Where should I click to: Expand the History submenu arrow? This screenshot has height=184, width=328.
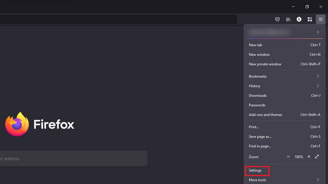(x=318, y=86)
